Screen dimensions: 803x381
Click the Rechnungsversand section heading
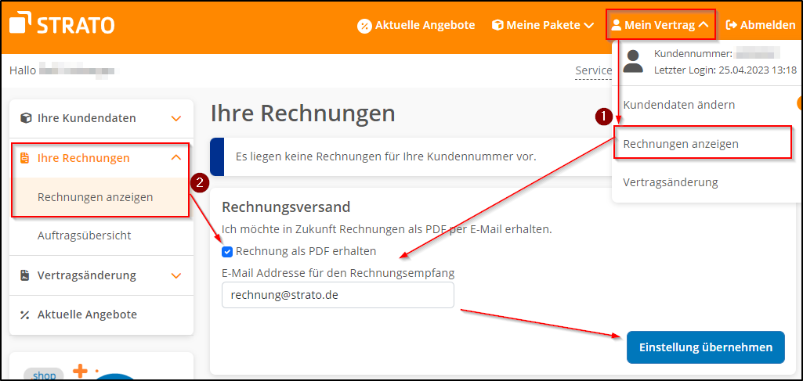pos(286,207)
